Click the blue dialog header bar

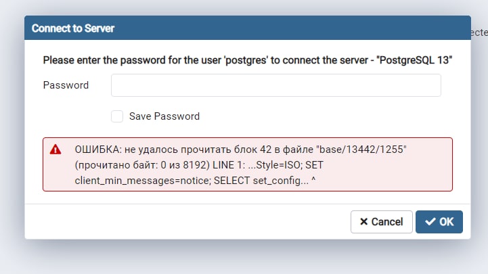point(248,28)
